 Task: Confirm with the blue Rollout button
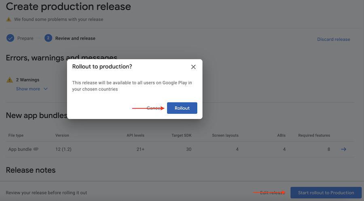coord(182,108)
